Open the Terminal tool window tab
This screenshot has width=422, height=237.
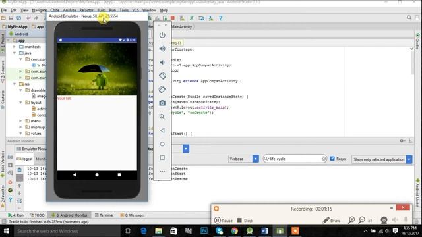(104, 215)
